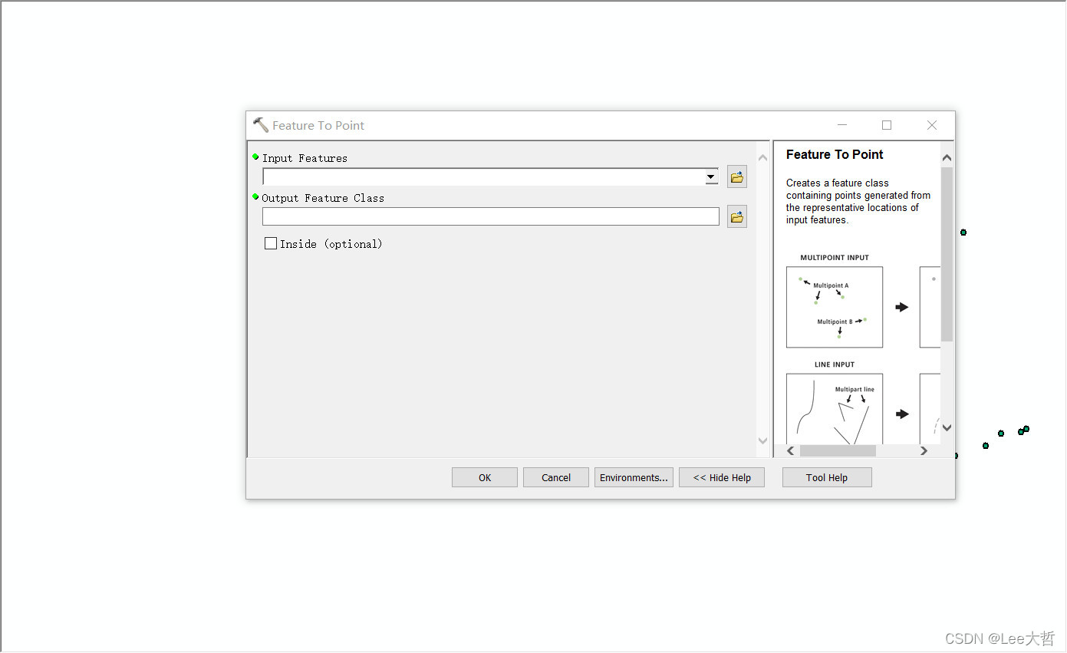The height and width of the screenshot is (653, 1067).
Task: Click the help panel's left scroll arrow
Action: 791,451
